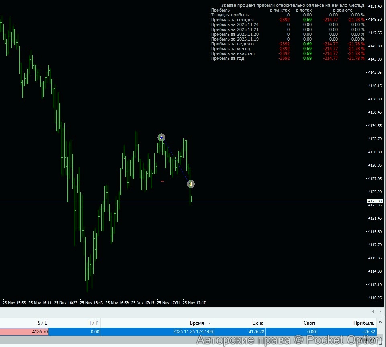
Task: Click the S / L column header
Action: coord(42,323)
